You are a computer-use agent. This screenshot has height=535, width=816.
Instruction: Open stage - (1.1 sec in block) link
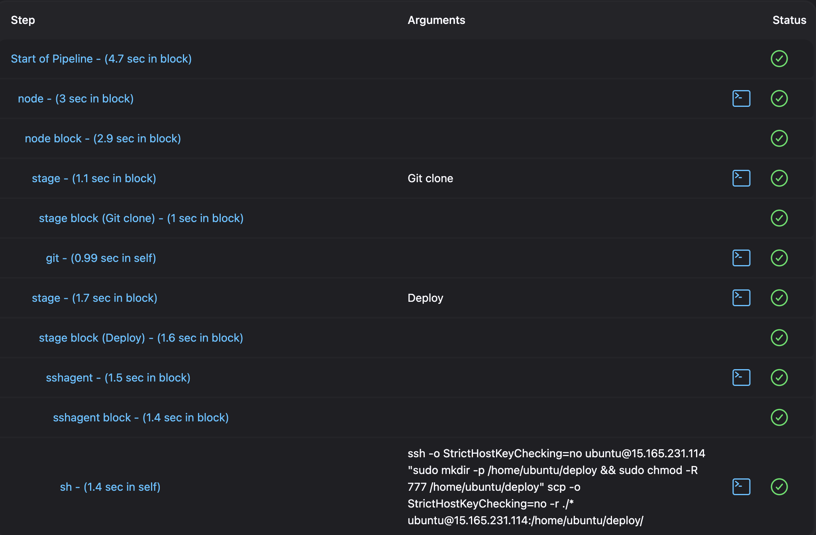pos(94,178)
